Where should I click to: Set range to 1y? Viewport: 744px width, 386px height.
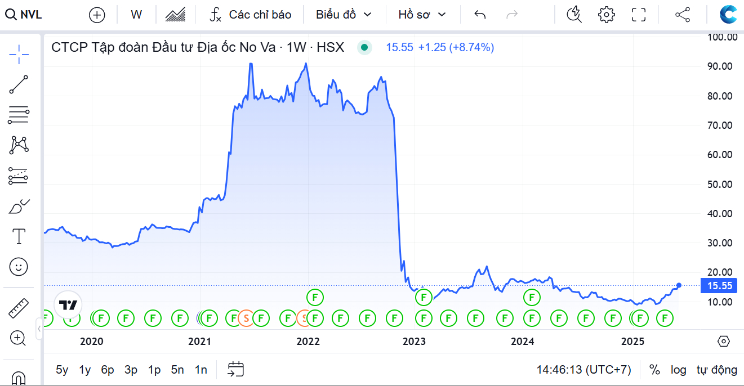tap(85, 370)
